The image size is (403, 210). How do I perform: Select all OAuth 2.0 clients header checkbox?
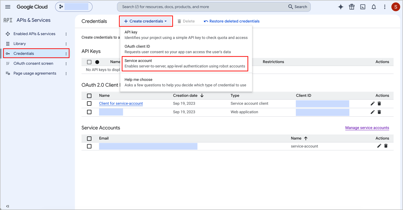pyautogui.click(x=89, y=96)
